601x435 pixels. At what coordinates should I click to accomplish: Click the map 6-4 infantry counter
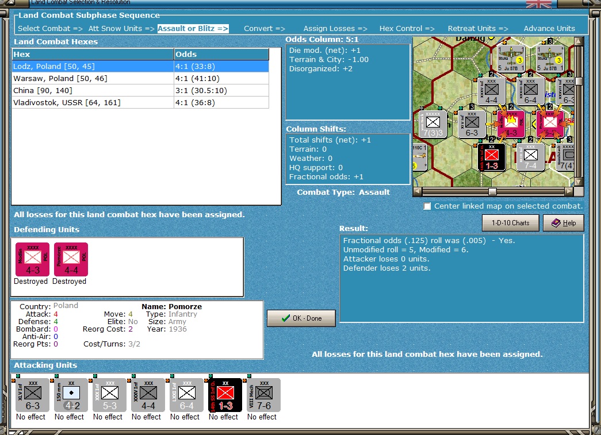click(530, 91)
